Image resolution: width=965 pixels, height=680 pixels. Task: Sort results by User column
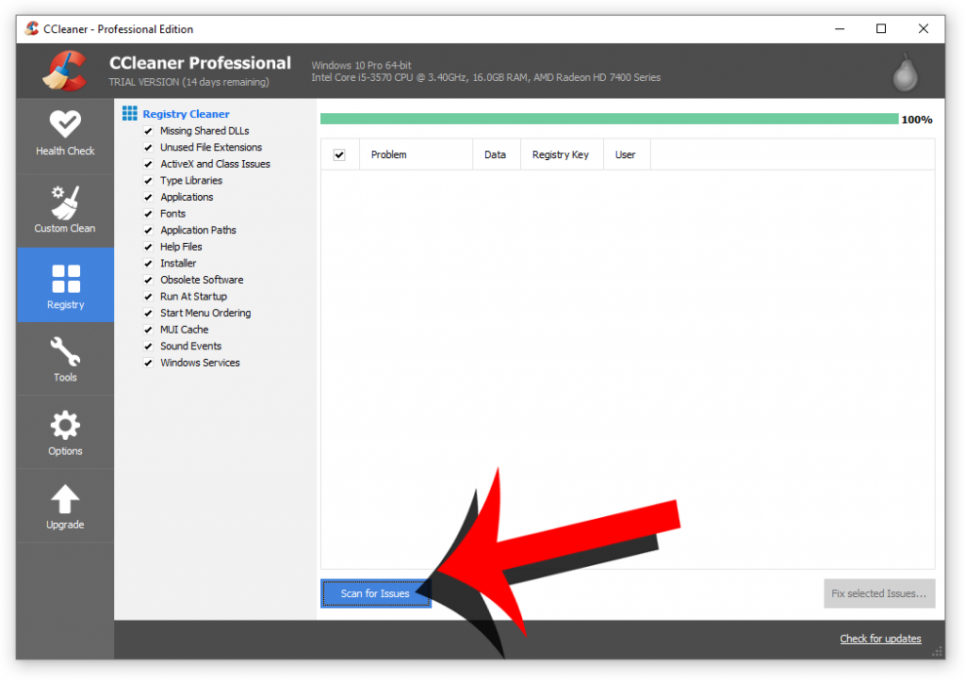click(x=626, y=155)
